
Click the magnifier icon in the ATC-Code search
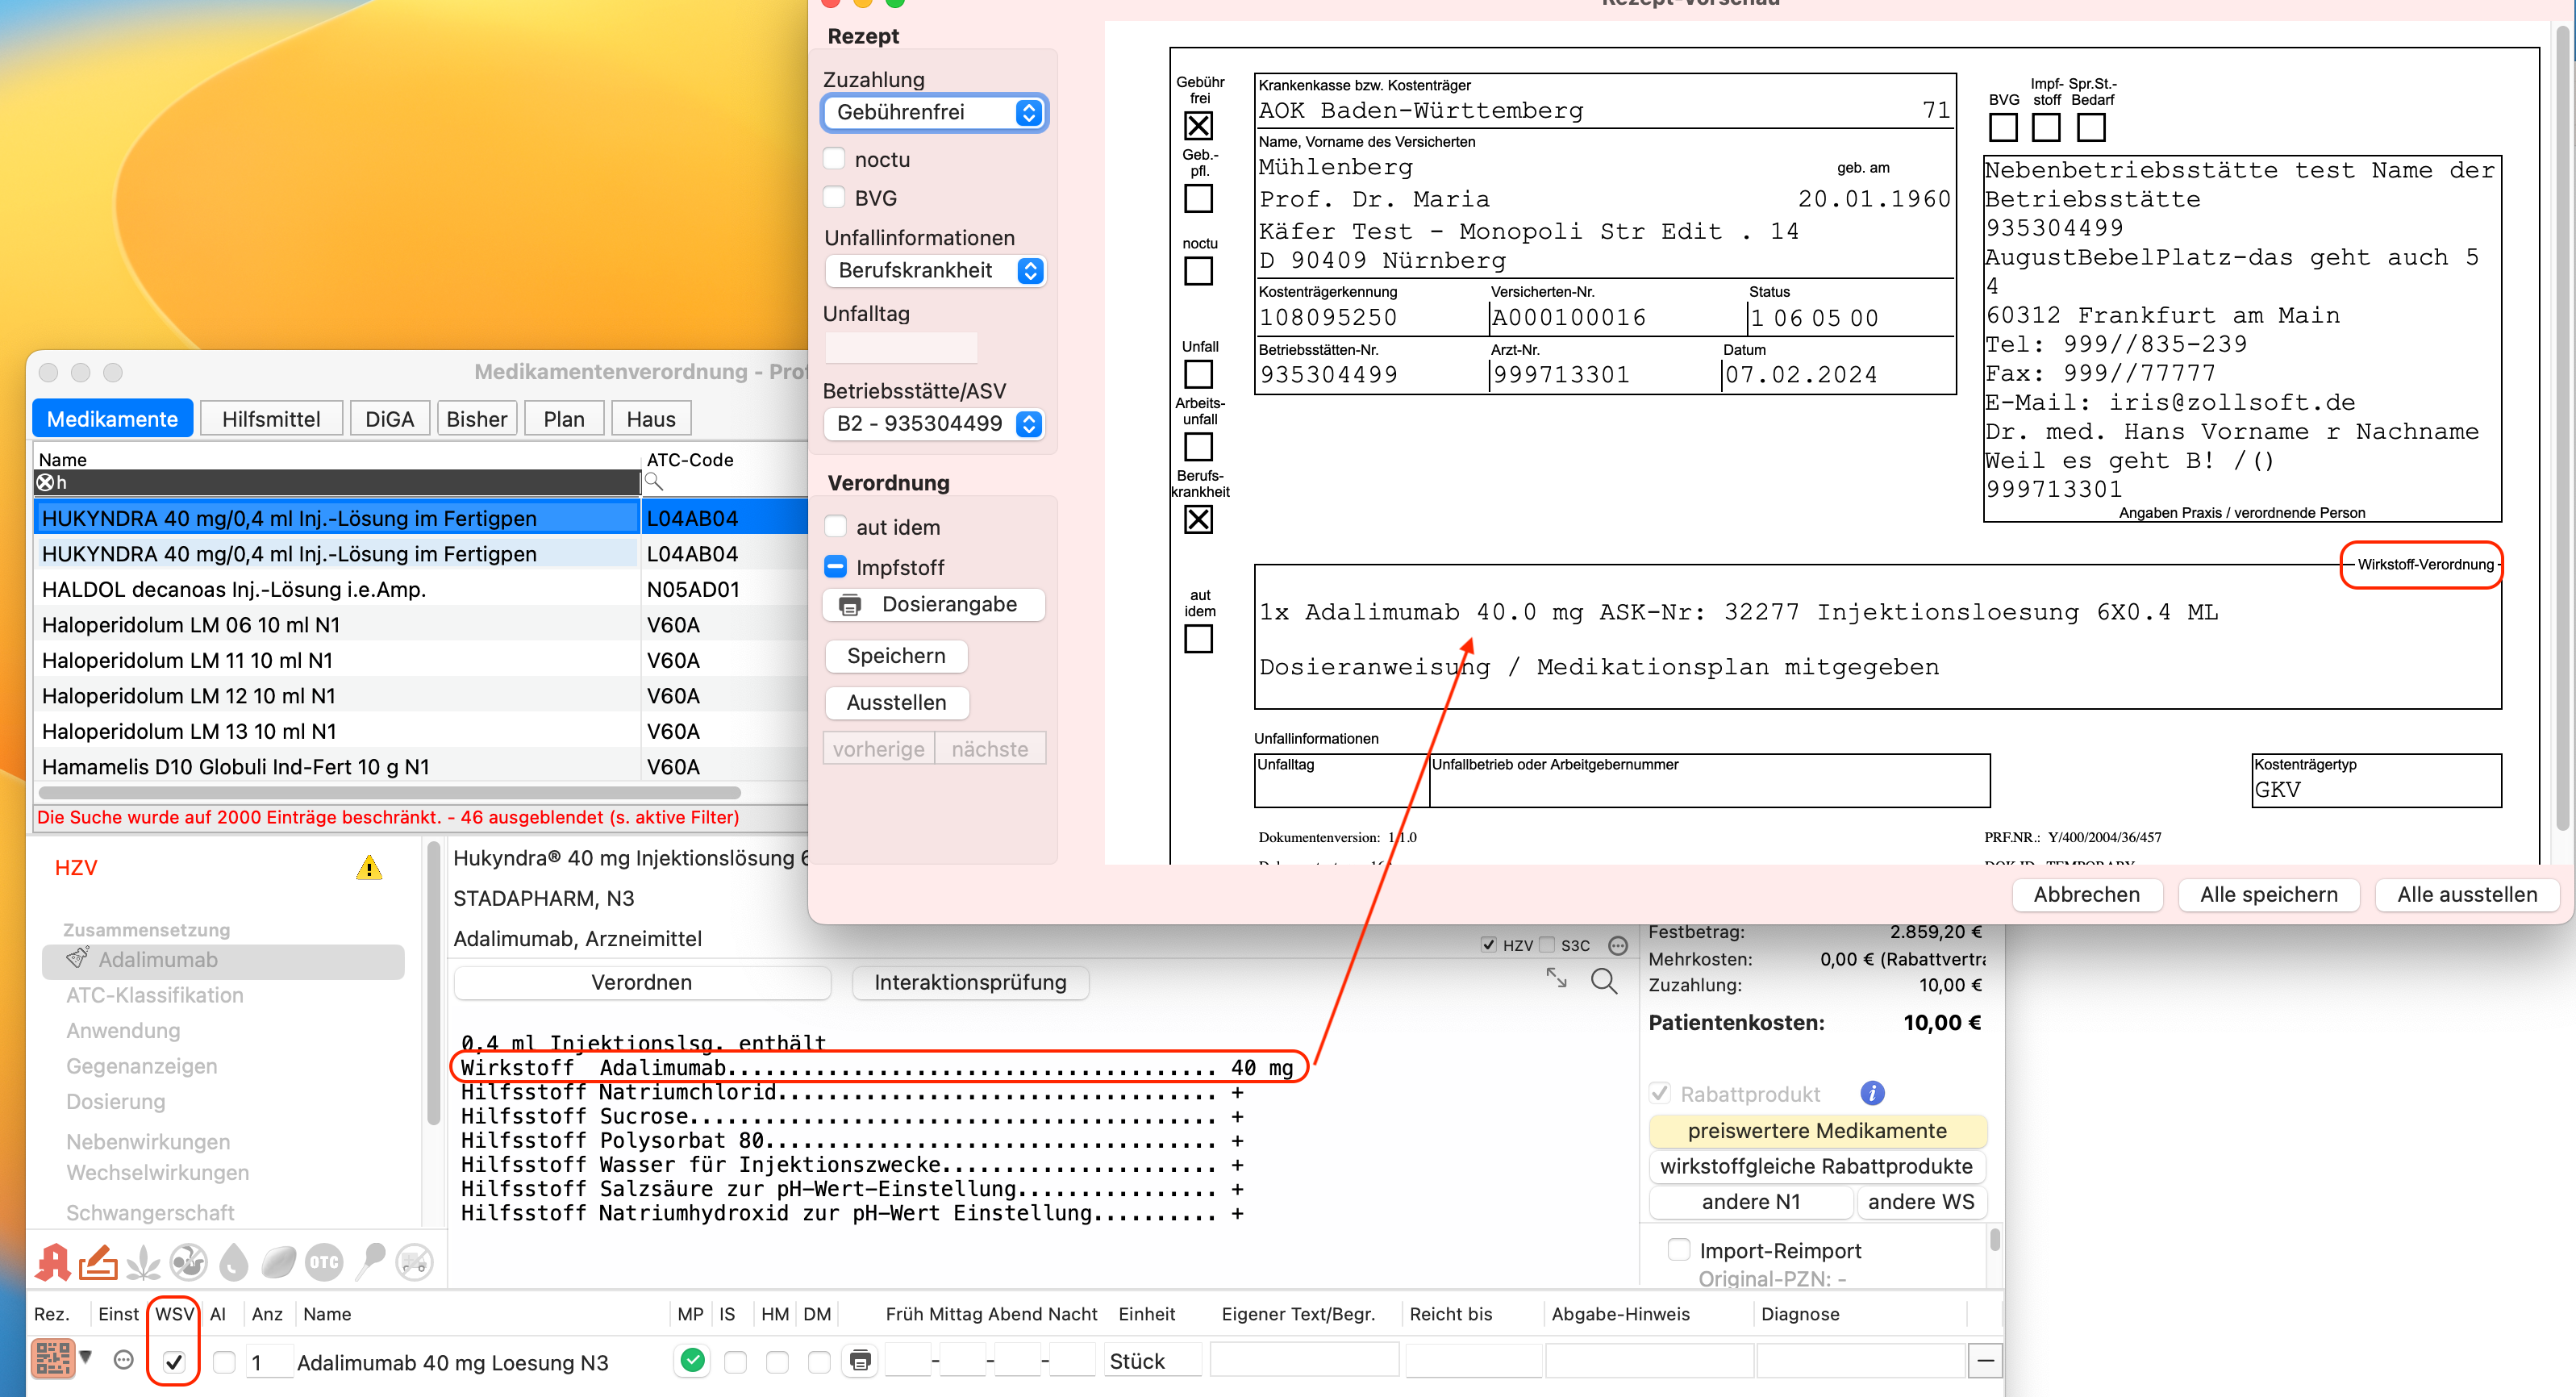pyautogui.click(x=654, y=482)
